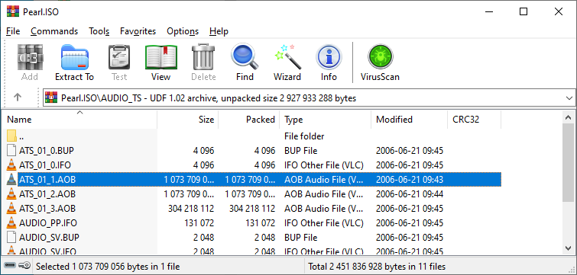Click the Extract To toolbar icon
Screen dimensions: 577x275
pyautogui.click(x=75, y=58)
